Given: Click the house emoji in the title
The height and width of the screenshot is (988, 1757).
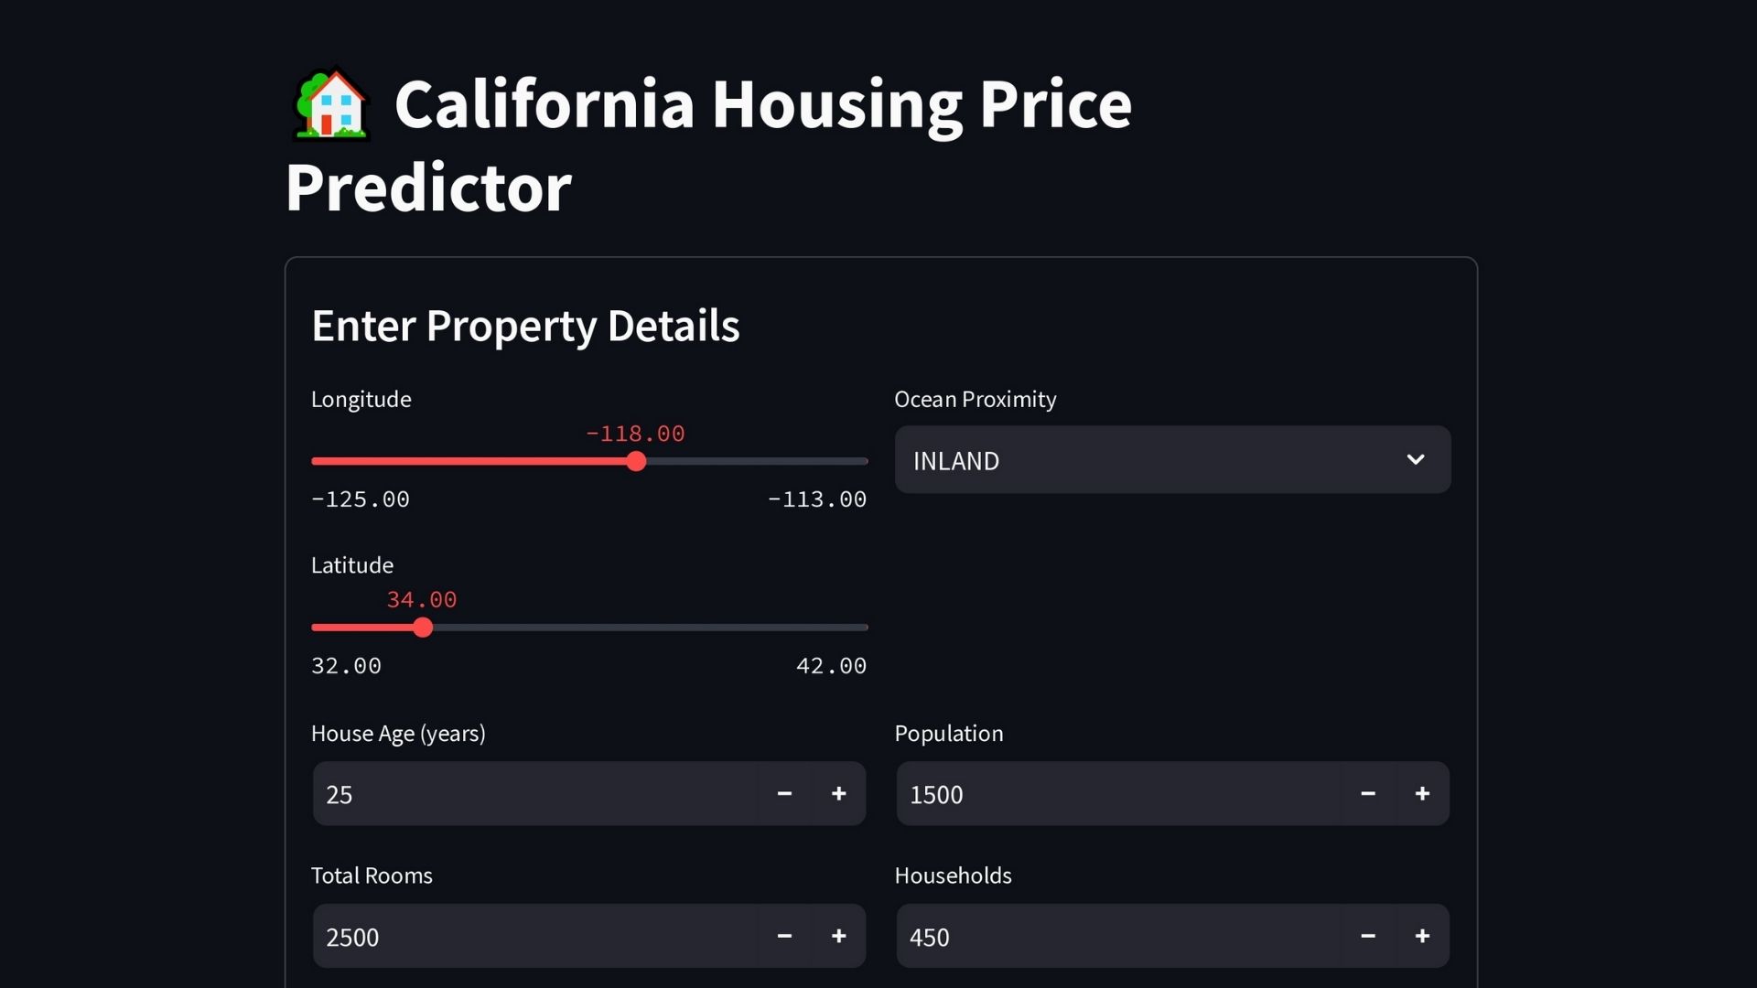Looking at the screenshot, I should [332, 105].
